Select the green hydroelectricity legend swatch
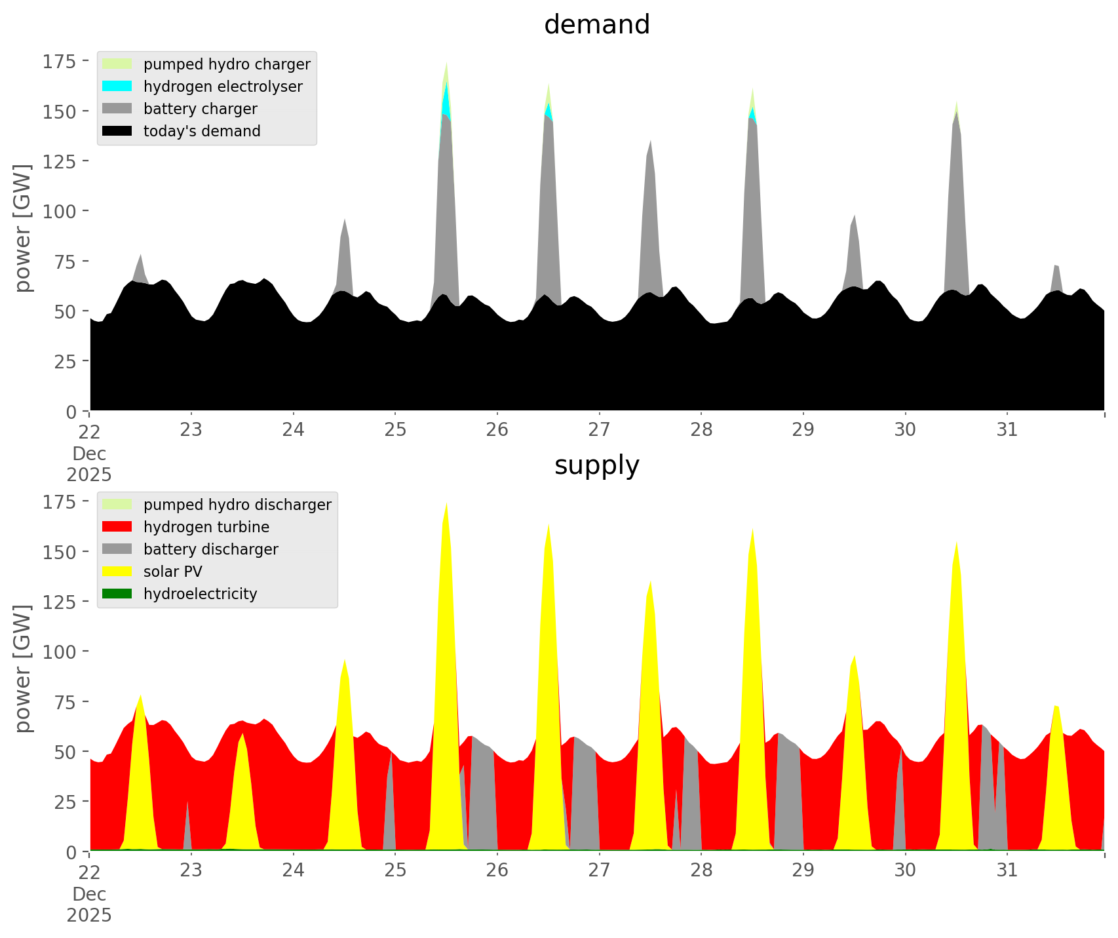This screenshot has width=1118, height=938. (117, 594)
